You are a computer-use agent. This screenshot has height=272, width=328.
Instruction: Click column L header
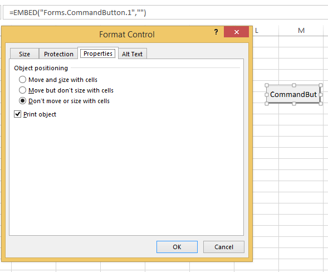pos(257,31)
